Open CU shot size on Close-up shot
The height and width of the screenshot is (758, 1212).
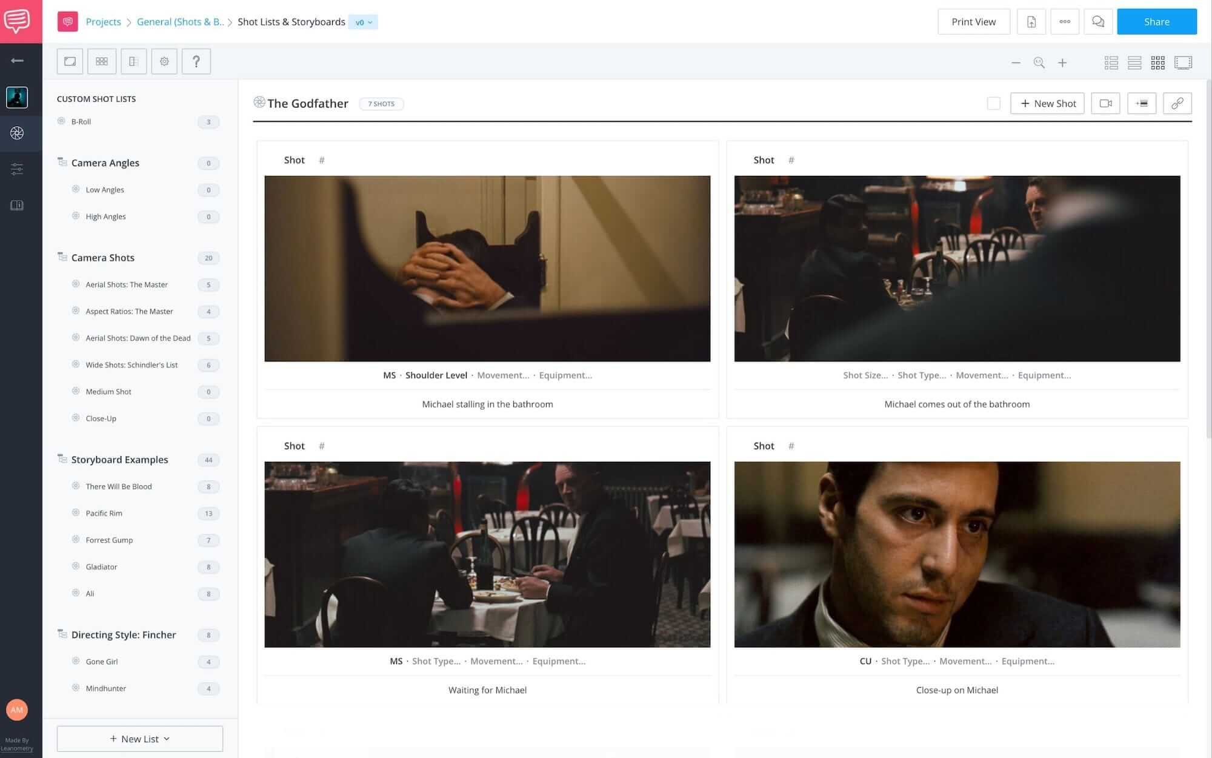pyautogui.click(x=865, y=662)
